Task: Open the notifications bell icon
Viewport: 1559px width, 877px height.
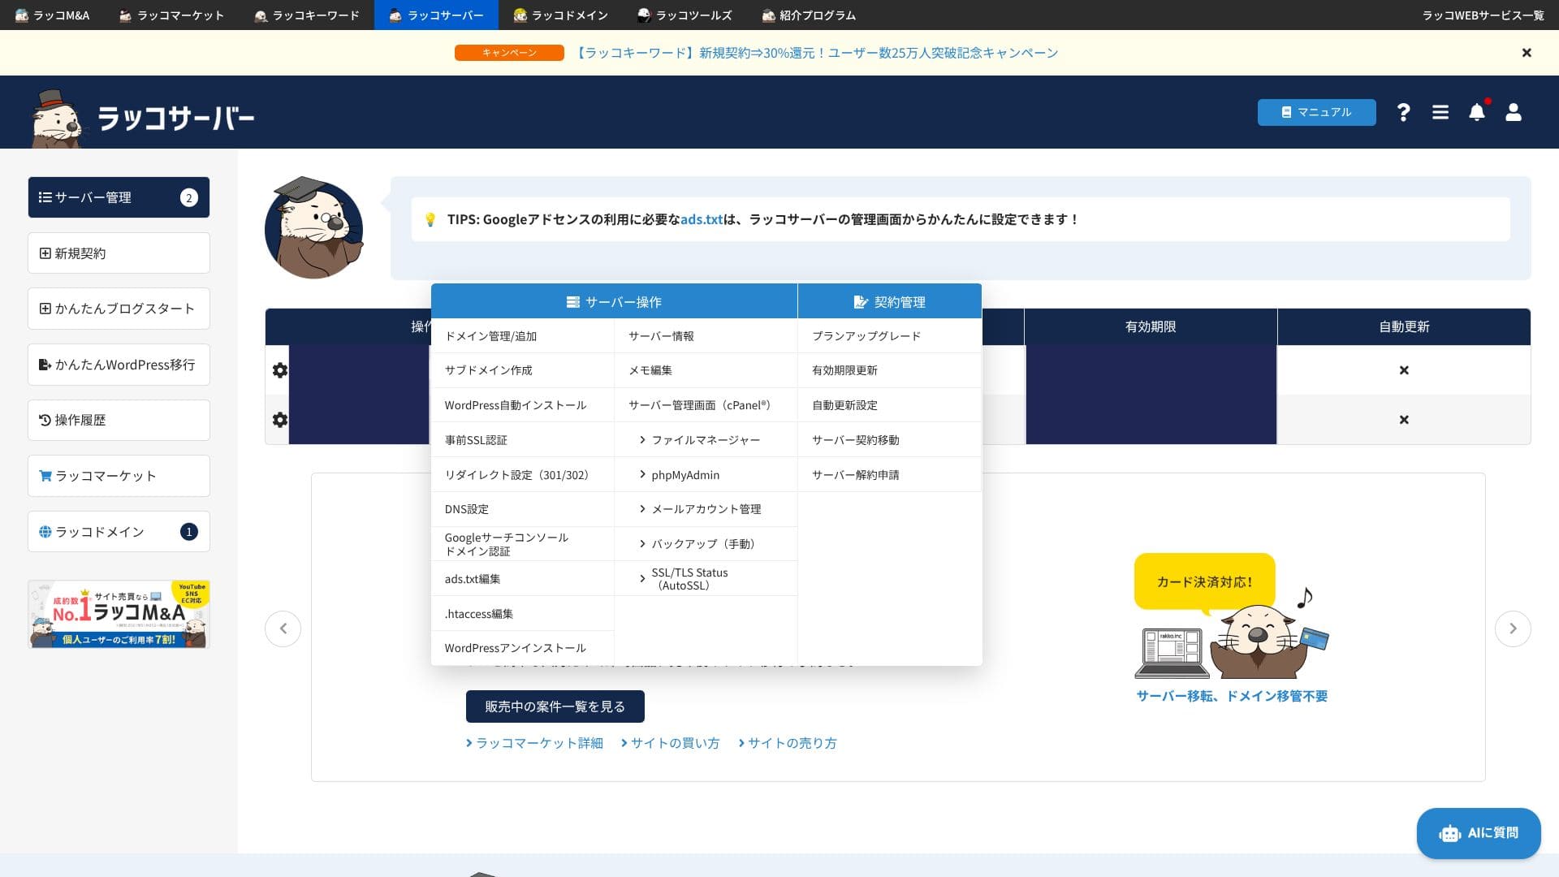Action: coord(1477,112)
